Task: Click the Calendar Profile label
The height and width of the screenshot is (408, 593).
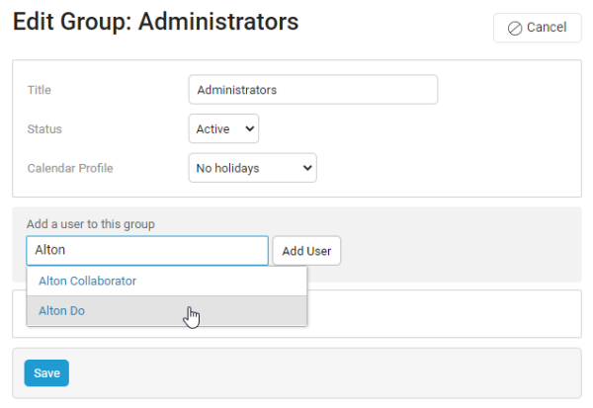Action: pyautogui.click(x=70, y=168)
